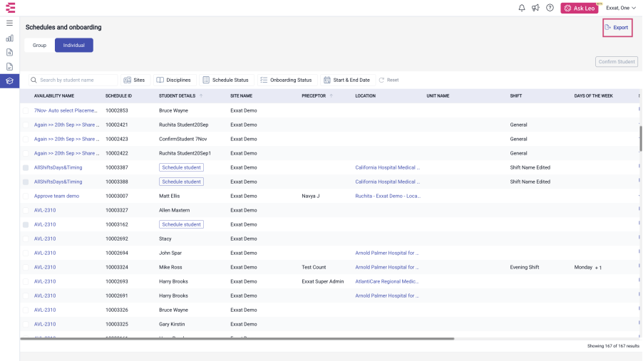Viewport: 643px width, 361px height.
Task: Open the bar chart dashboard icon
Action: pyautogui.click(x=9, y=38)
